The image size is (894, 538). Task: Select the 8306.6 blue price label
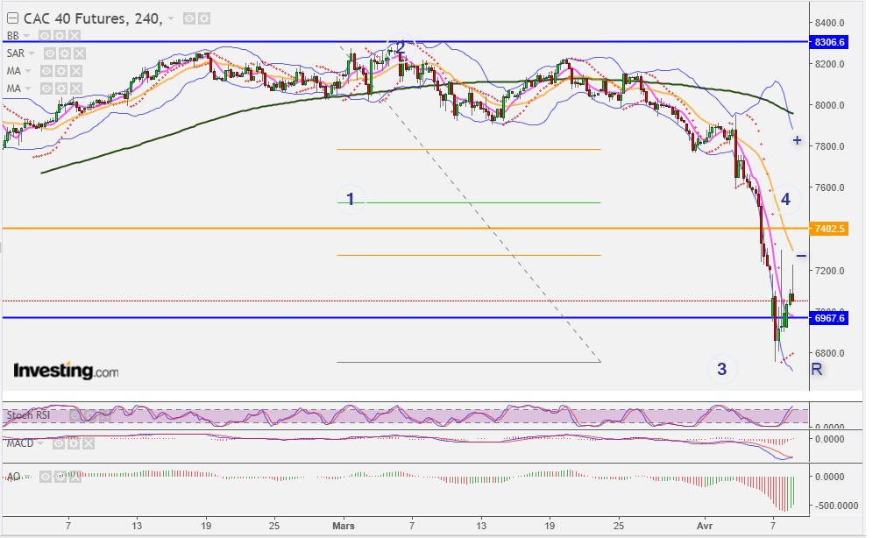pos(829,42)
